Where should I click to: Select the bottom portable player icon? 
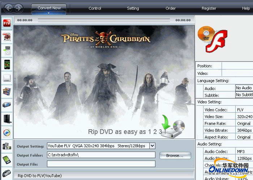coord(7,174)
